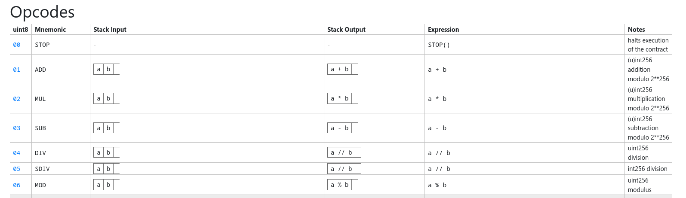The image size is (686, 198).
Task: Click the 04 opcode link
Action: point(16,153)
